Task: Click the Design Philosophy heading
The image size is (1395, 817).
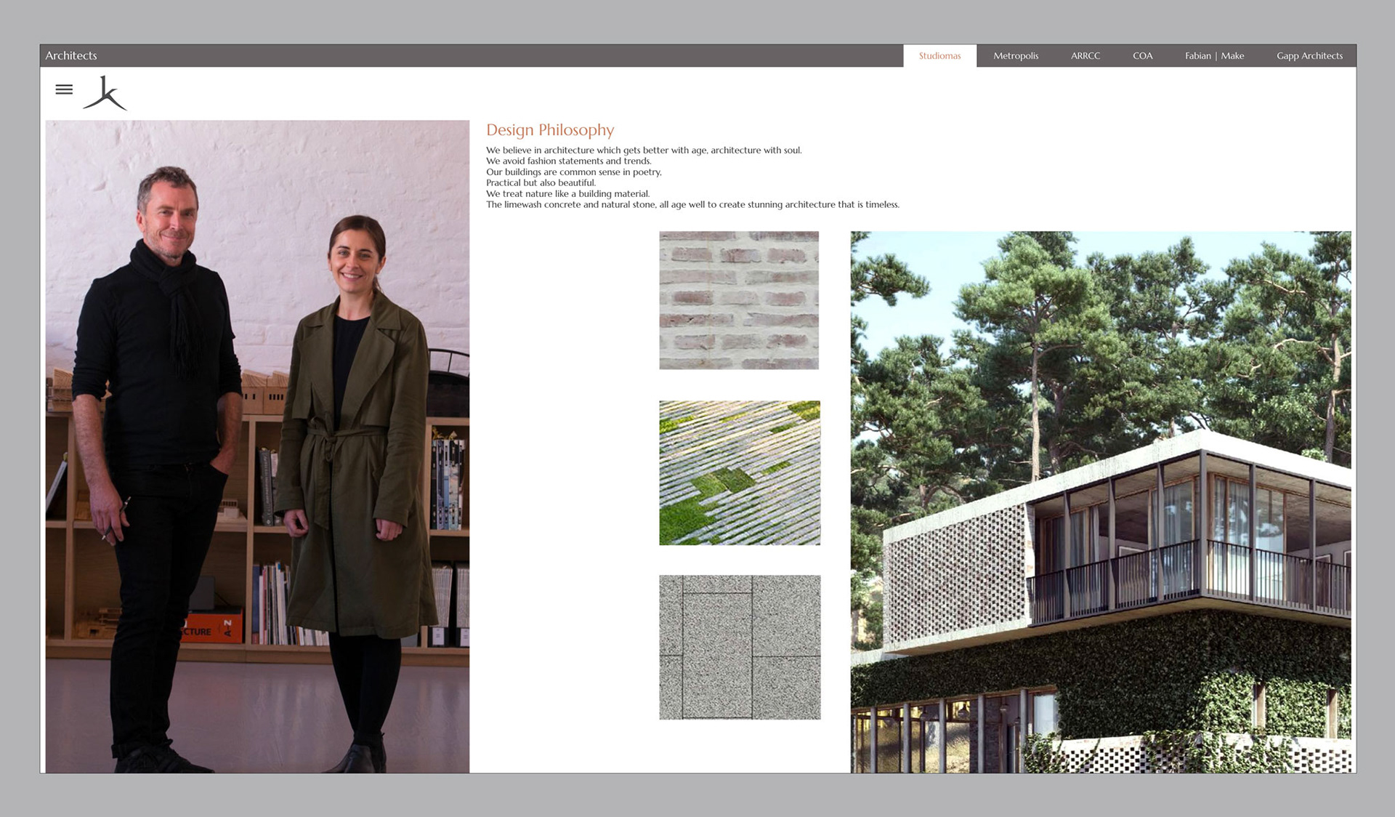Action: click(550, 130)
